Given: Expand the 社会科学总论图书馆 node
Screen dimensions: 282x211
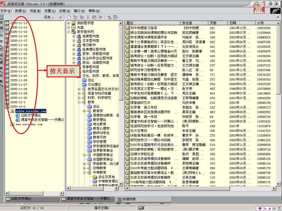Looking at the screenshot, I should pyautogui.click(x=74, y=58).
